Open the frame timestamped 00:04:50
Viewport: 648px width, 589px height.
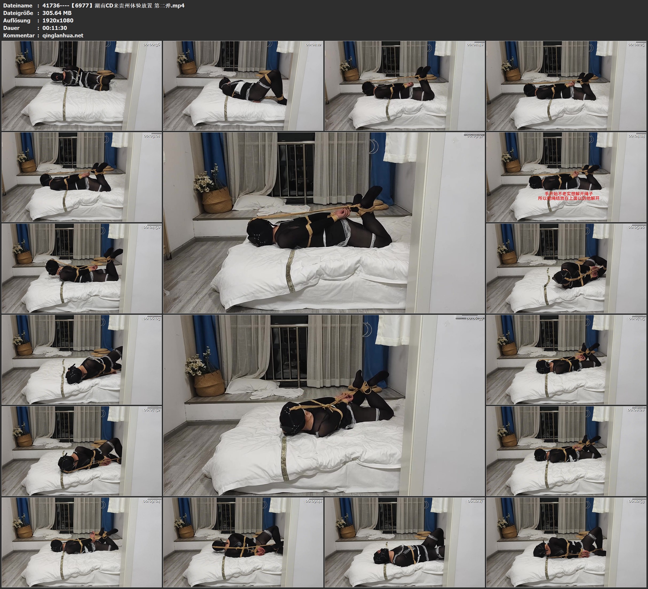pos(82,268)
